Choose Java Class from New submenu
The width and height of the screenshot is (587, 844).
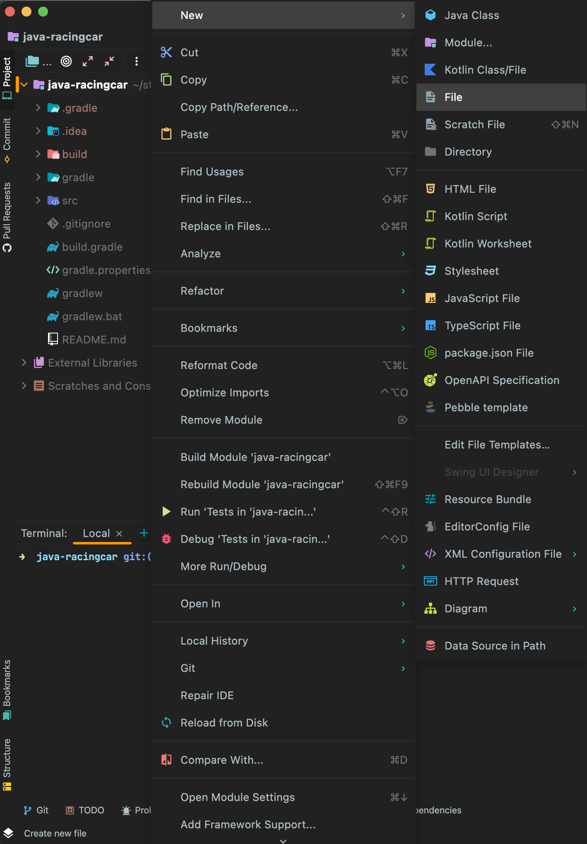pos(472,15)
